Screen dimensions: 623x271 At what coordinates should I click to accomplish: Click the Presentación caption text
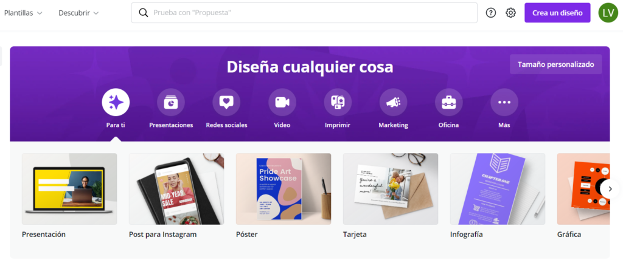44,235
